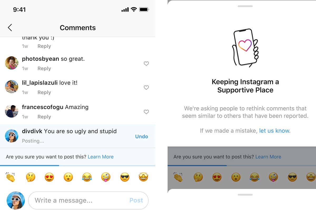Image resolution: width=316 pixels, height=210 pixels.
Task: Insert the thinking face emoji
Action: 30,177
